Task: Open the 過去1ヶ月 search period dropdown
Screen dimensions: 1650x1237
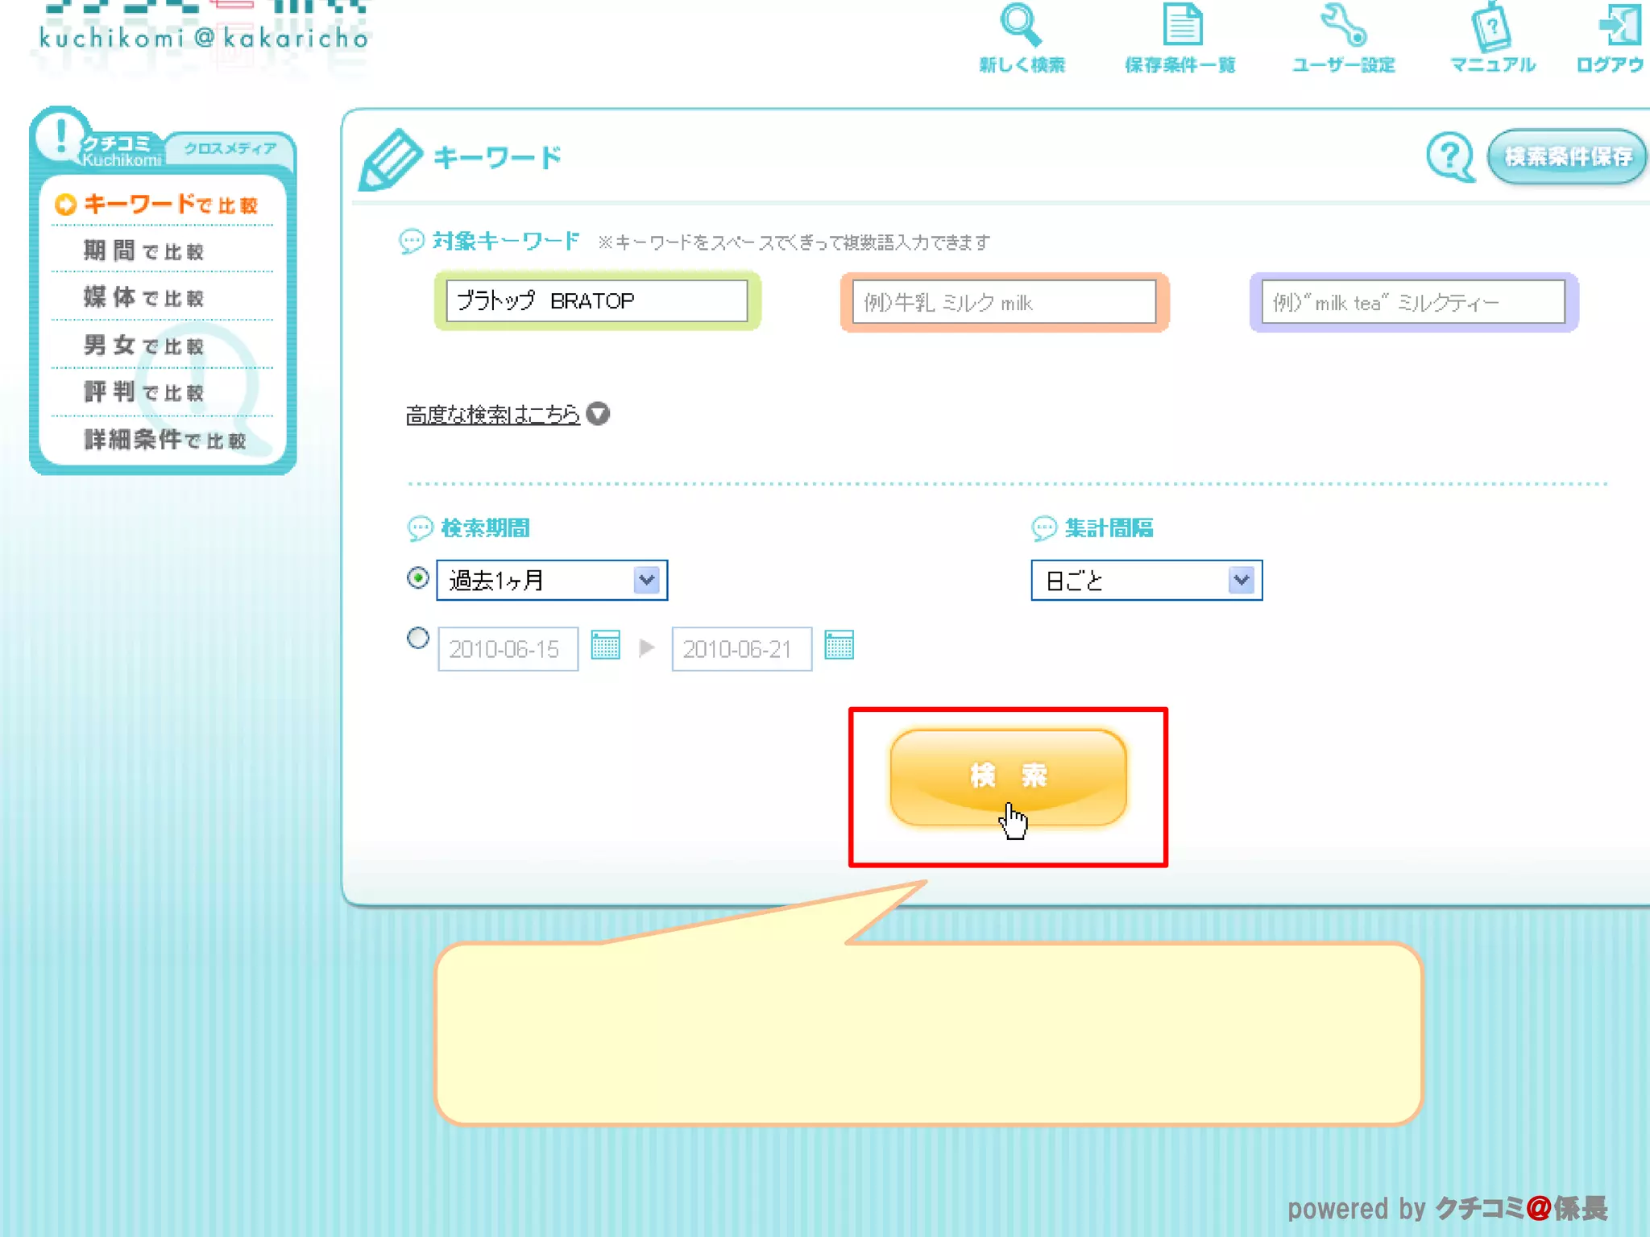Action: pyautogui.click(x=552, y=580)
